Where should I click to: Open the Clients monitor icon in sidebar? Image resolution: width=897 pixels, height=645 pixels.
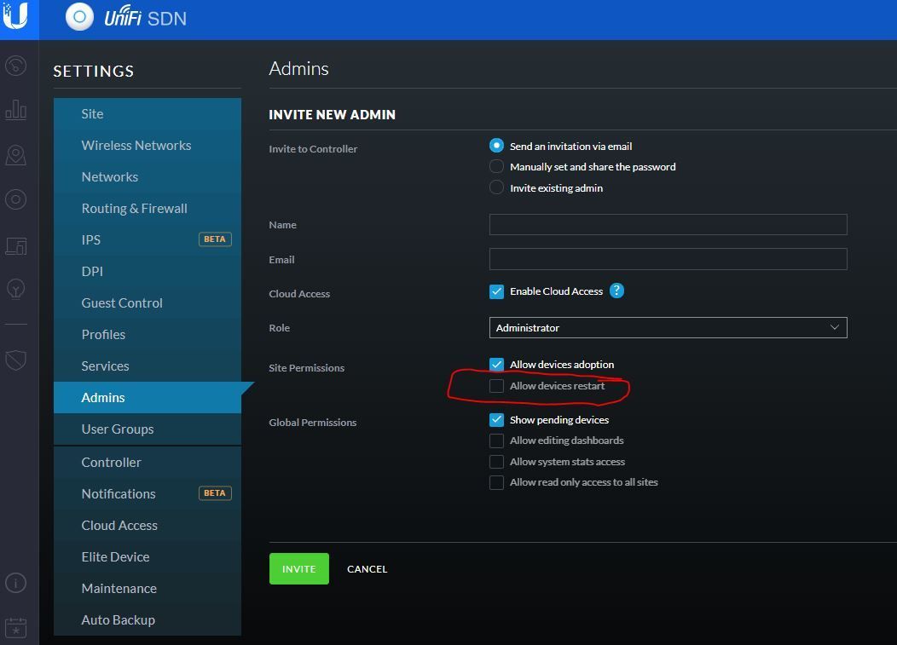(x=15, y=245)
